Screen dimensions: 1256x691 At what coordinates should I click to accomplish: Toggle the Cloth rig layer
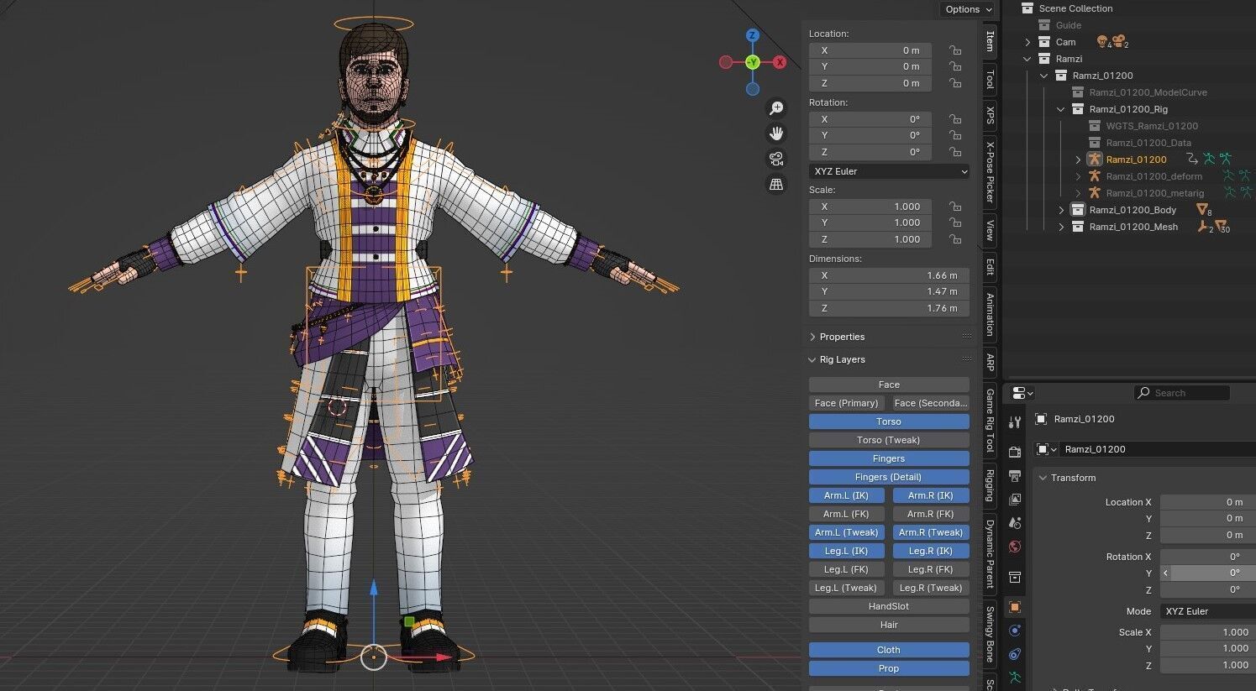click(889, 650)
